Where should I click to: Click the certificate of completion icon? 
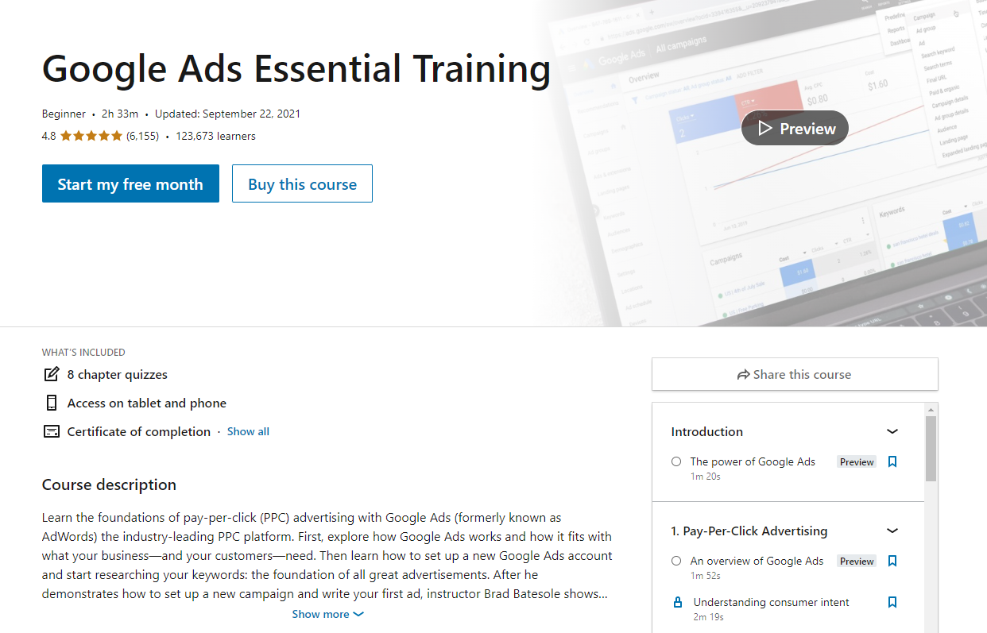(x=52, y=431)
